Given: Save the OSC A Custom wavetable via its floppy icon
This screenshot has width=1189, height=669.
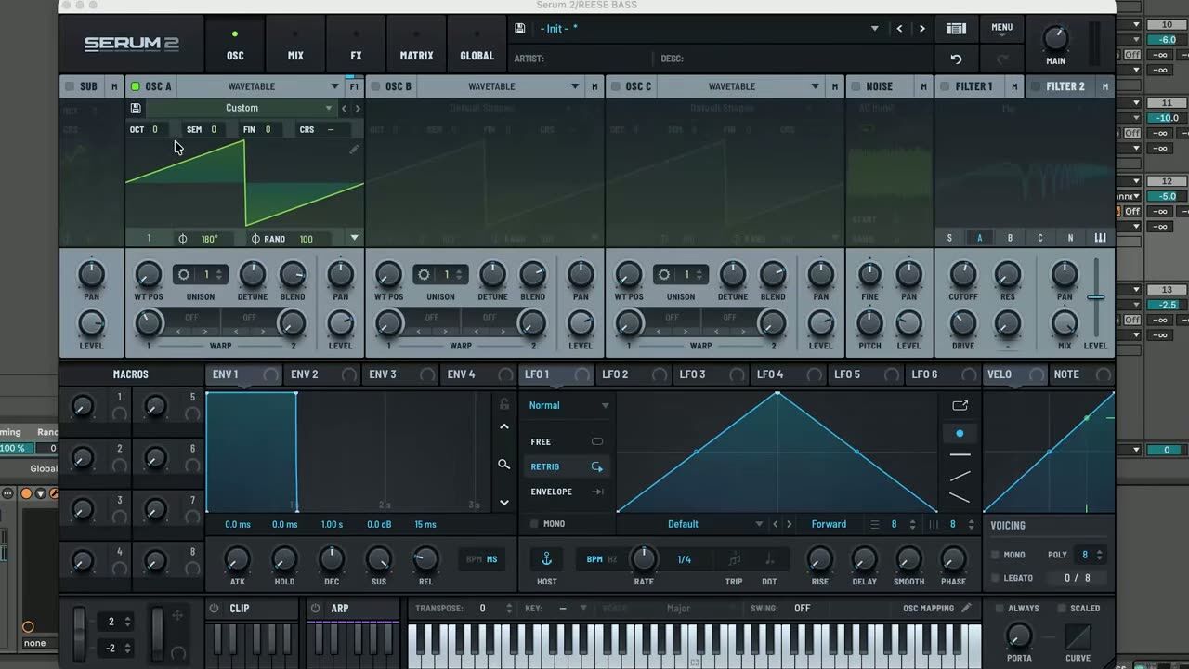Looking at the screenshot, I should 136,108.
